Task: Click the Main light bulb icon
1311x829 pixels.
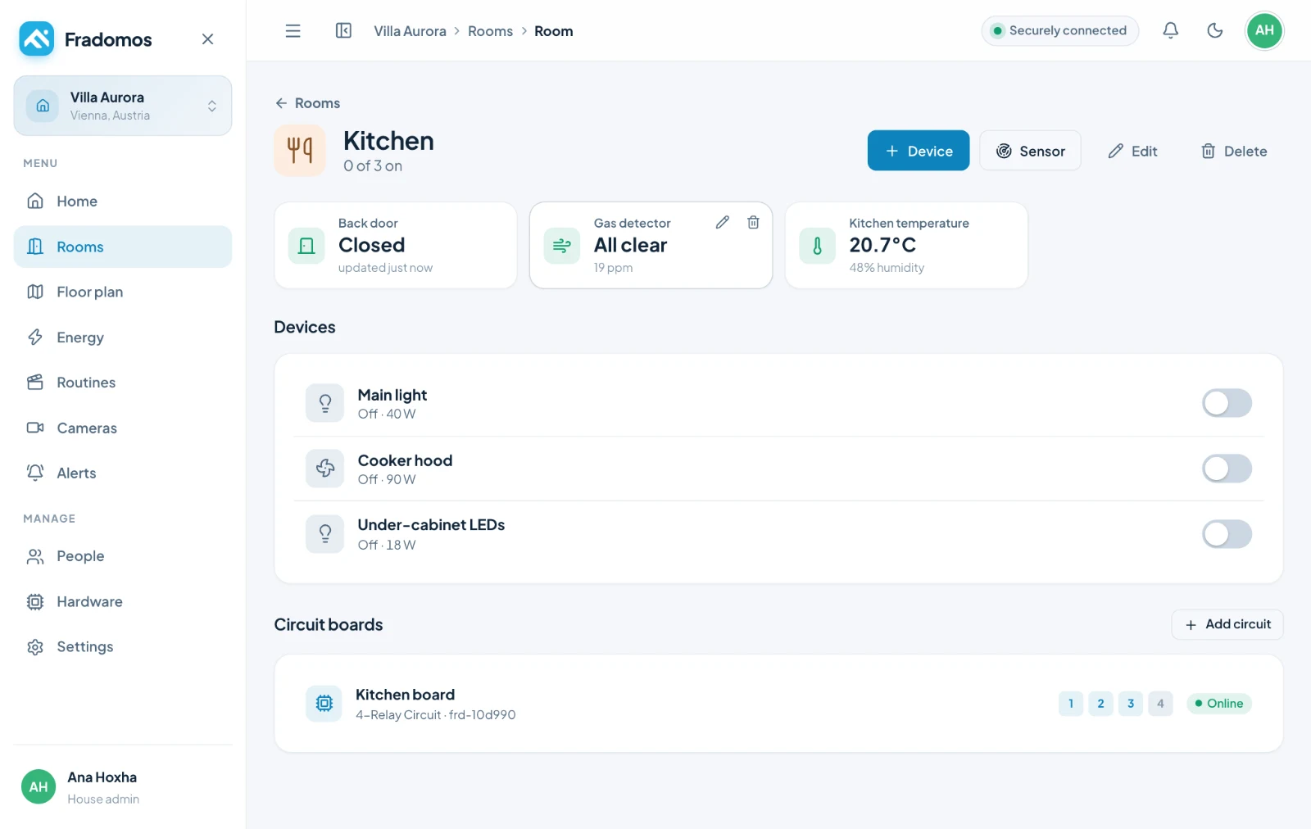Action: [x=324, y=403]
